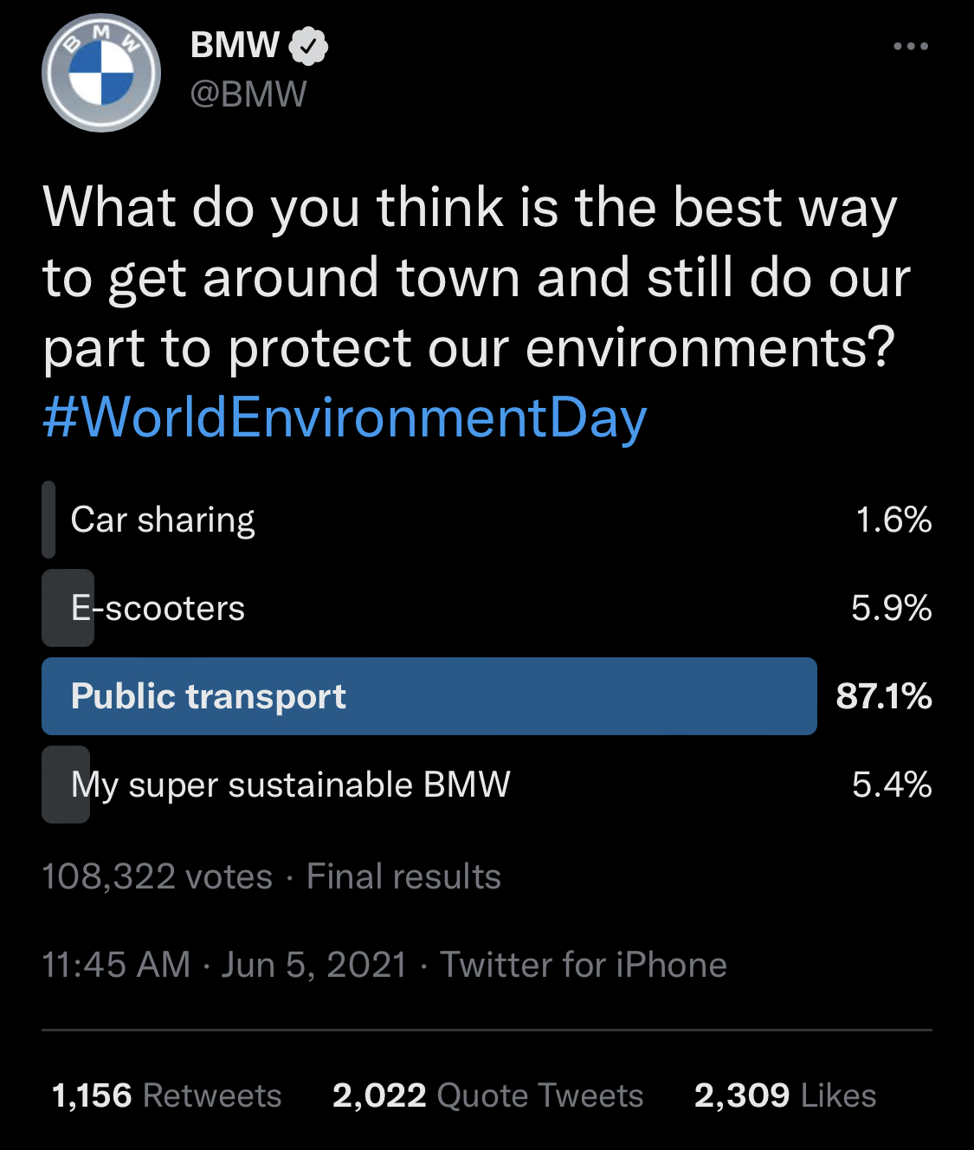The width and height of the screenshot is (974, 1150).
Task: Click the BMW display name
Action: coord(235,46)
